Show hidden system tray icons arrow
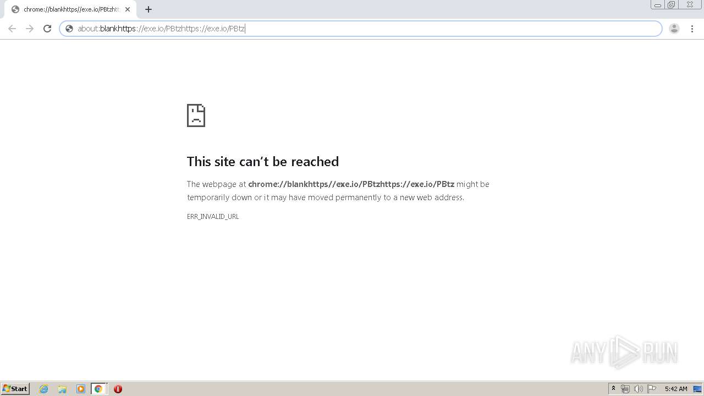Viewport: 704px width, 396px height. [614, 389]
